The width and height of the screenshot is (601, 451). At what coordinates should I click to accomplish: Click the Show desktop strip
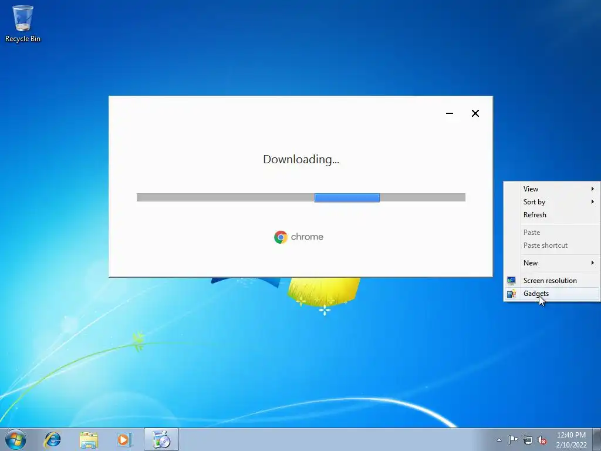tap(597, 439)
